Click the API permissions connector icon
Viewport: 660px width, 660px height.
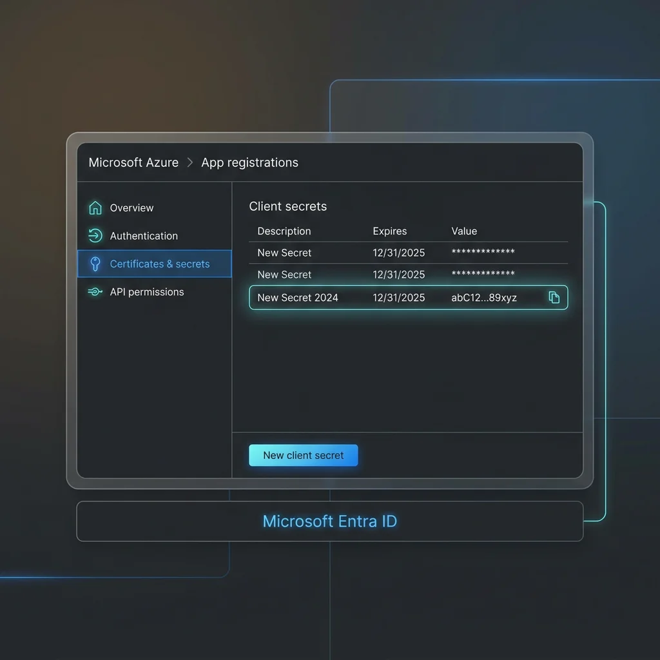tap(95, 292)
